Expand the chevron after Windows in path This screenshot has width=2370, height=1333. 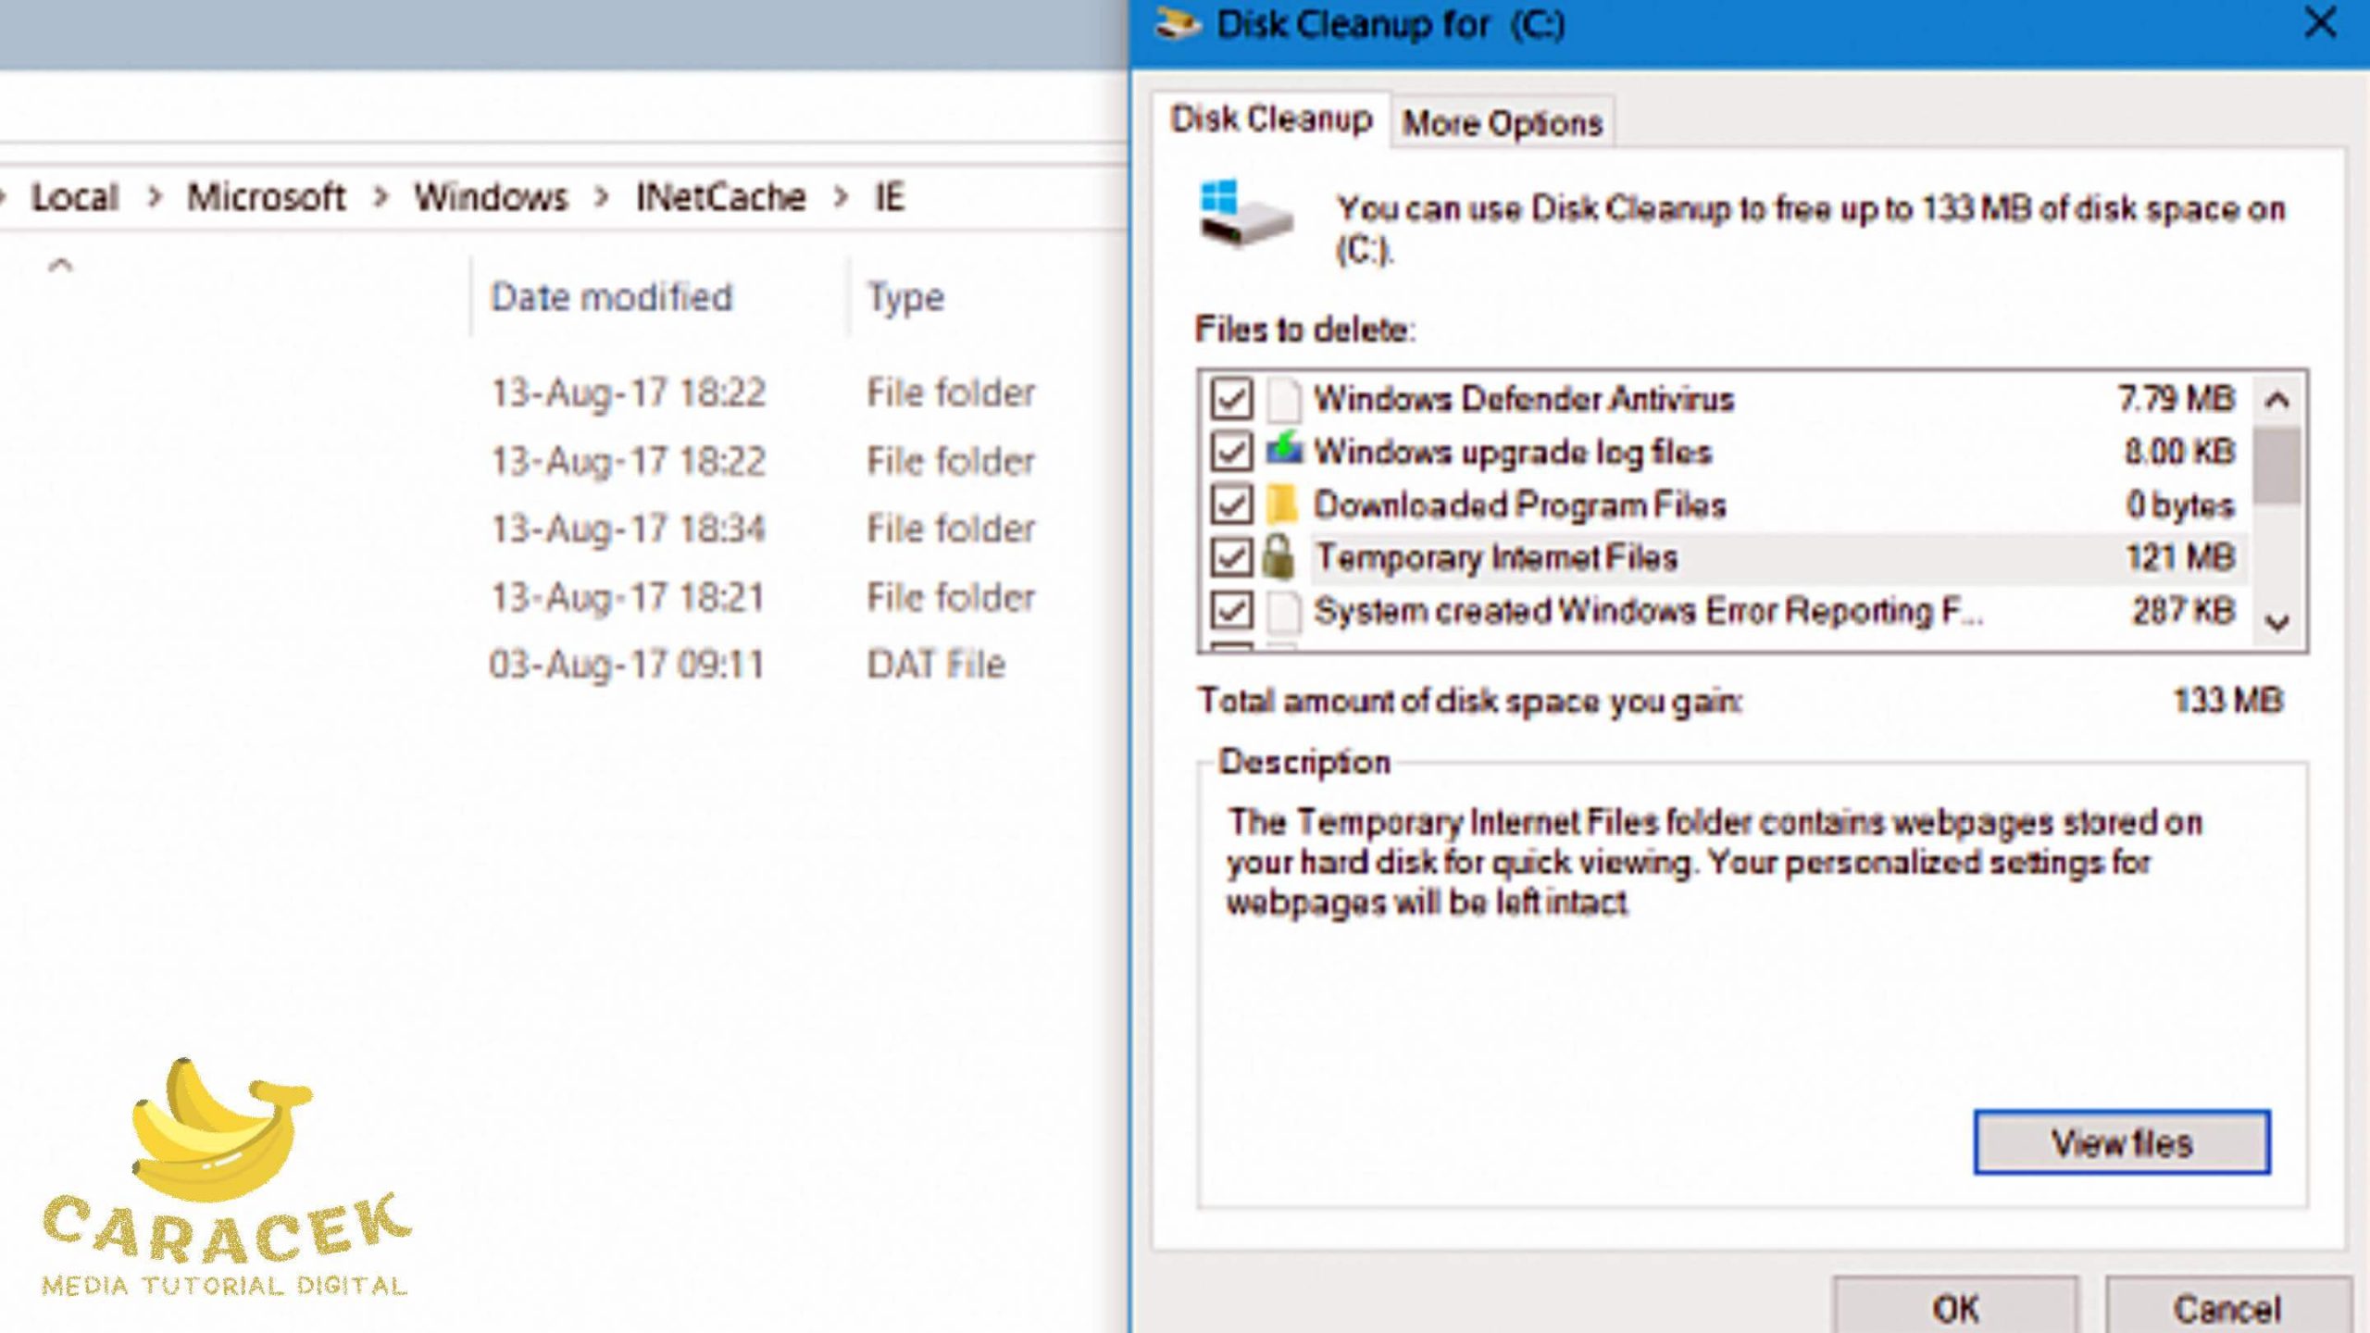pos(603,197)
